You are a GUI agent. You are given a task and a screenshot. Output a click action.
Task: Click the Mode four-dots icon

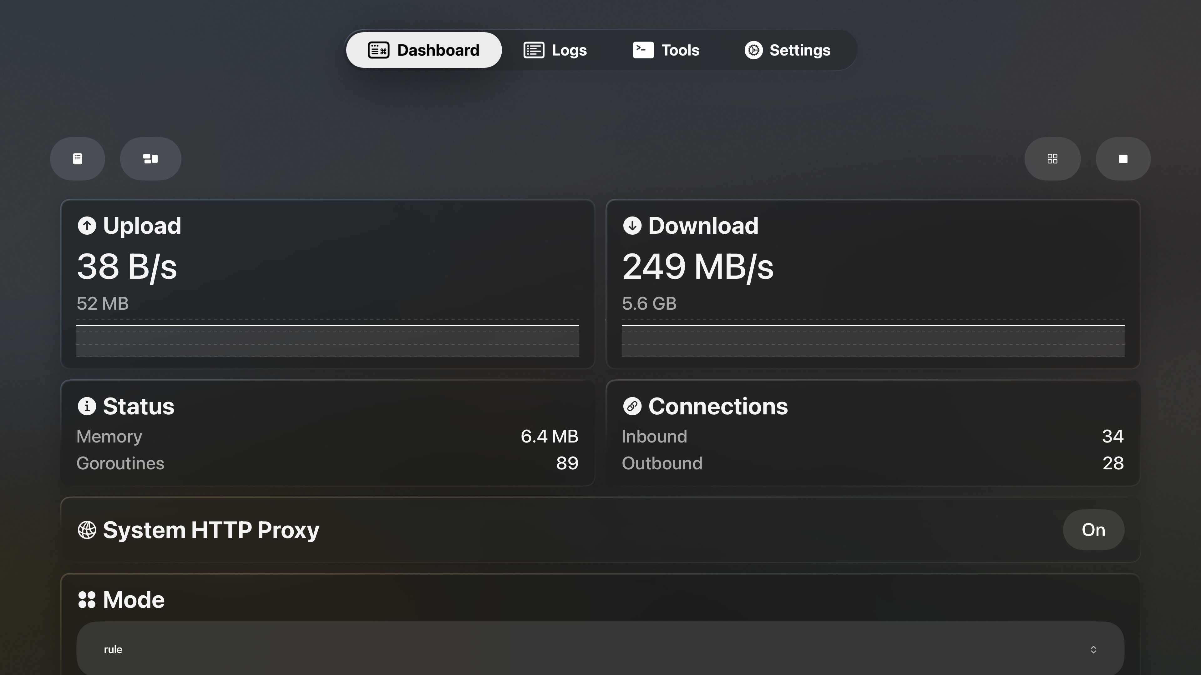click(x=87, y=600)
